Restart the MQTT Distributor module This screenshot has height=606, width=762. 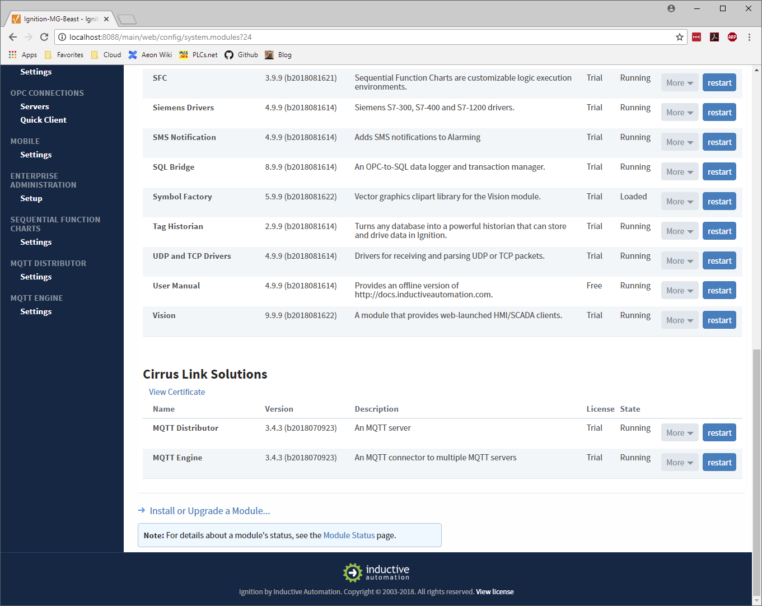(719, 433)
